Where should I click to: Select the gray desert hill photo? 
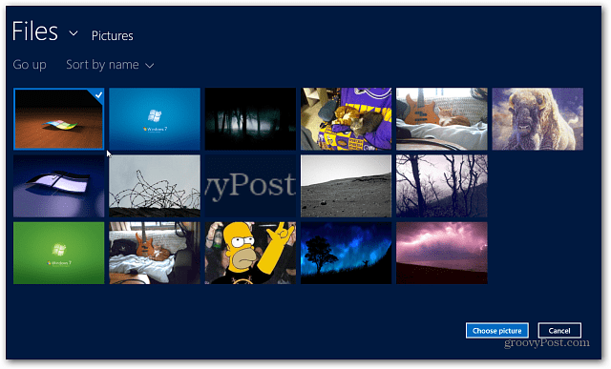click(x=346, y=186)
